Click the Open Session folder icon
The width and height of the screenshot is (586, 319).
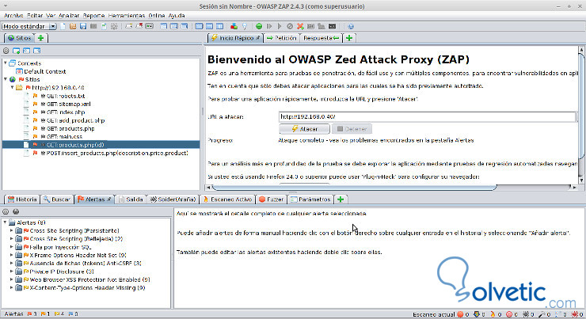(73, 26)
